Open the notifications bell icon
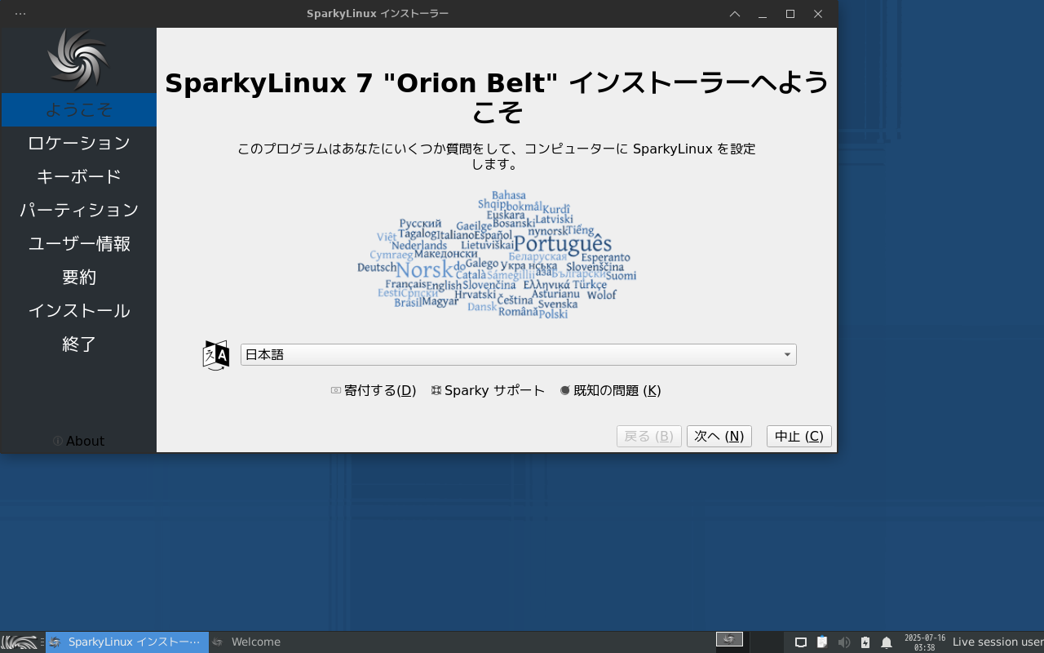 pyautogui.click(x=887, y=642)
